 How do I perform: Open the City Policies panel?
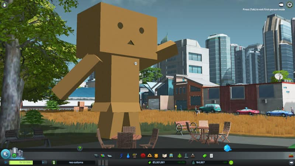click(x=211, y=156)
